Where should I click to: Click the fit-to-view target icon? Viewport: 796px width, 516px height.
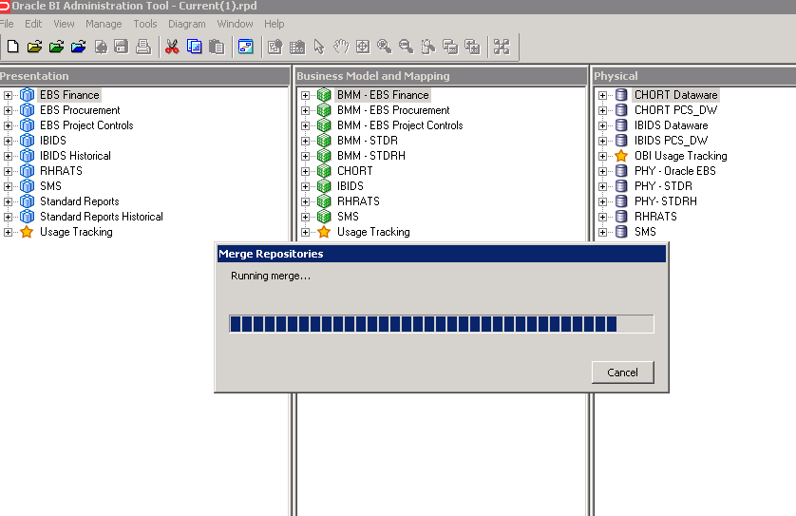pos(363,48)
